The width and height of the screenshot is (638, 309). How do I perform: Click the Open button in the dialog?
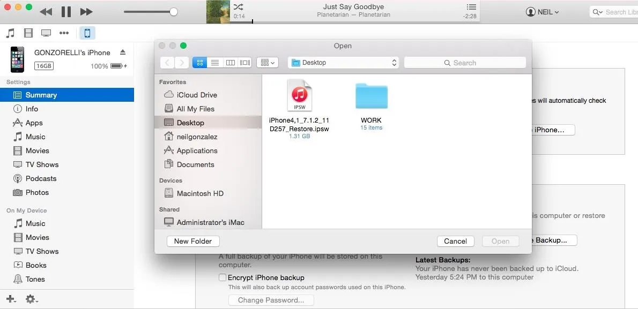tap(500, 241)
